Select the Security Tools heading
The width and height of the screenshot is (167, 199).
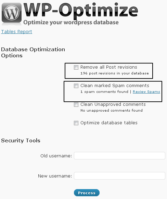(x=21, y=141)
